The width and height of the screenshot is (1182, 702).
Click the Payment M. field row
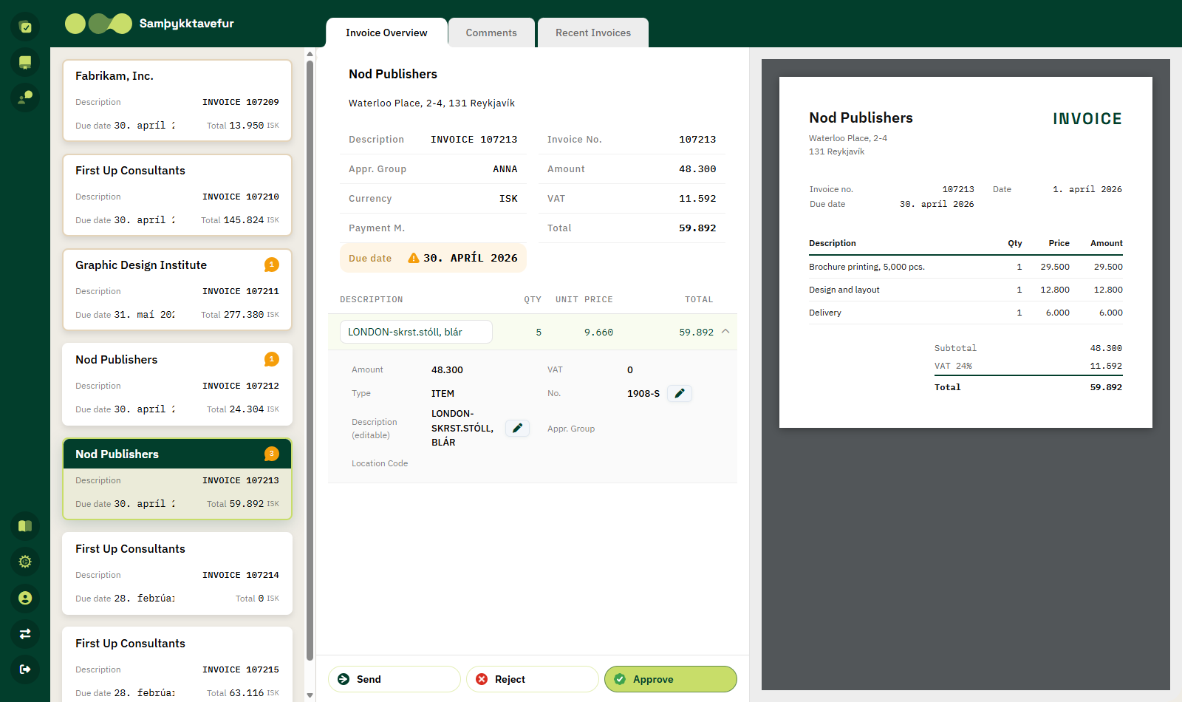pyautogui.click(x=433, y=228)
